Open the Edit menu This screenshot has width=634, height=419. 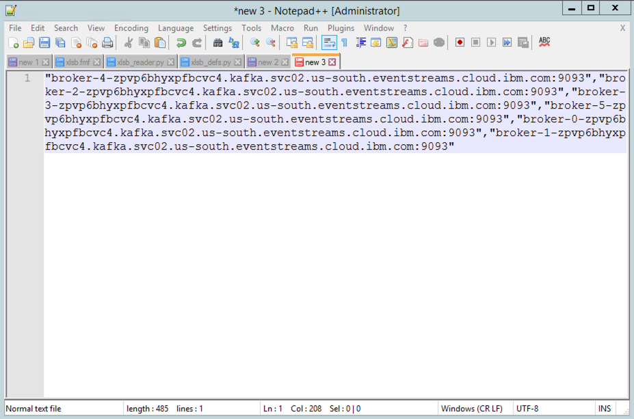point(38,28)
